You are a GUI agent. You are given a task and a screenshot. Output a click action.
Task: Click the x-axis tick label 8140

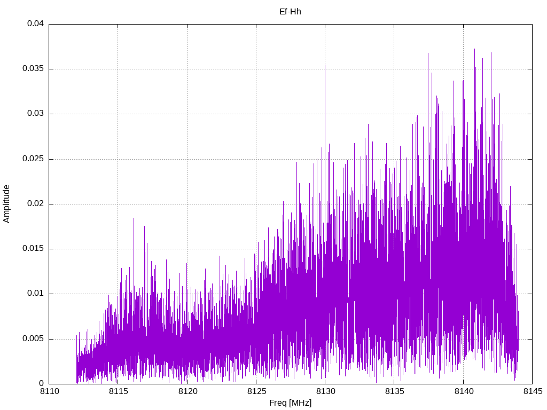click(x=464, y=391)
